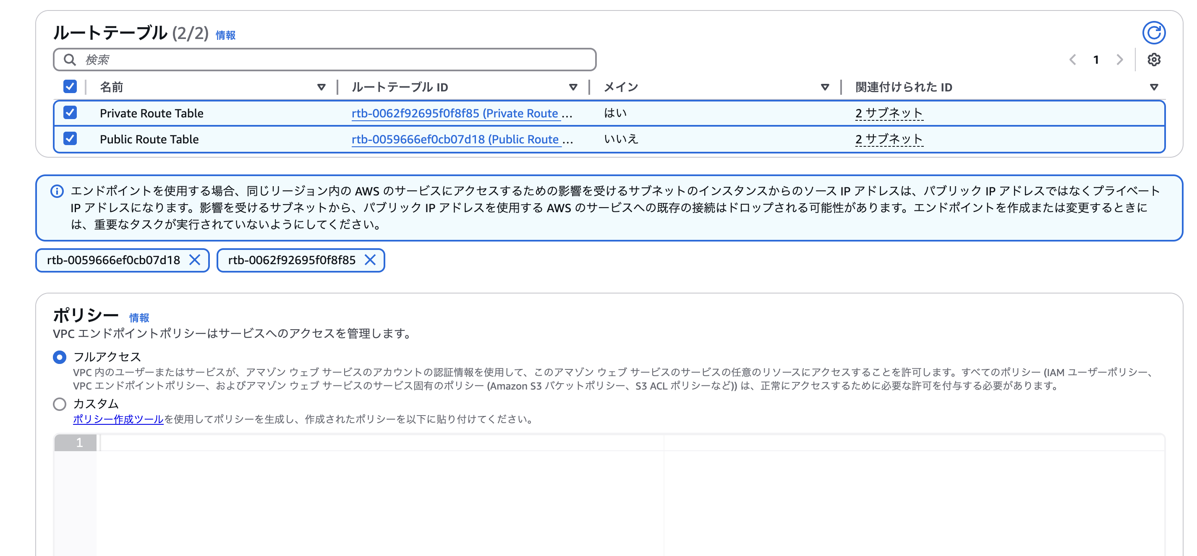Click the search magnifier icon
Image resolution: width=1197 pixels, height=556 pixels.
click(70, 60)
